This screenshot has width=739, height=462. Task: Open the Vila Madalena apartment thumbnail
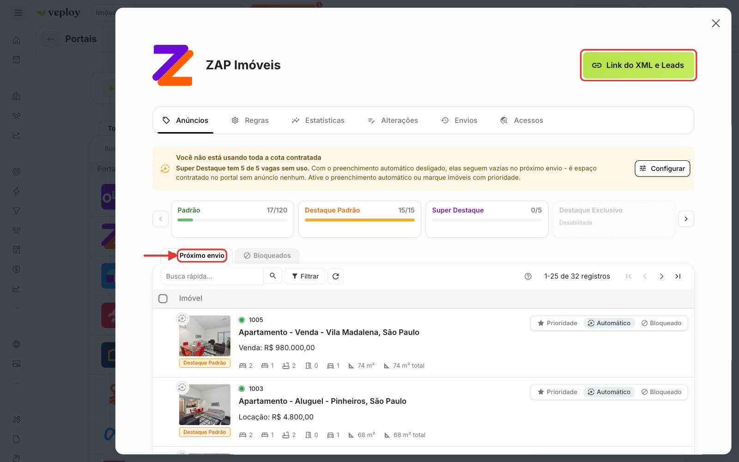(205, 336)
